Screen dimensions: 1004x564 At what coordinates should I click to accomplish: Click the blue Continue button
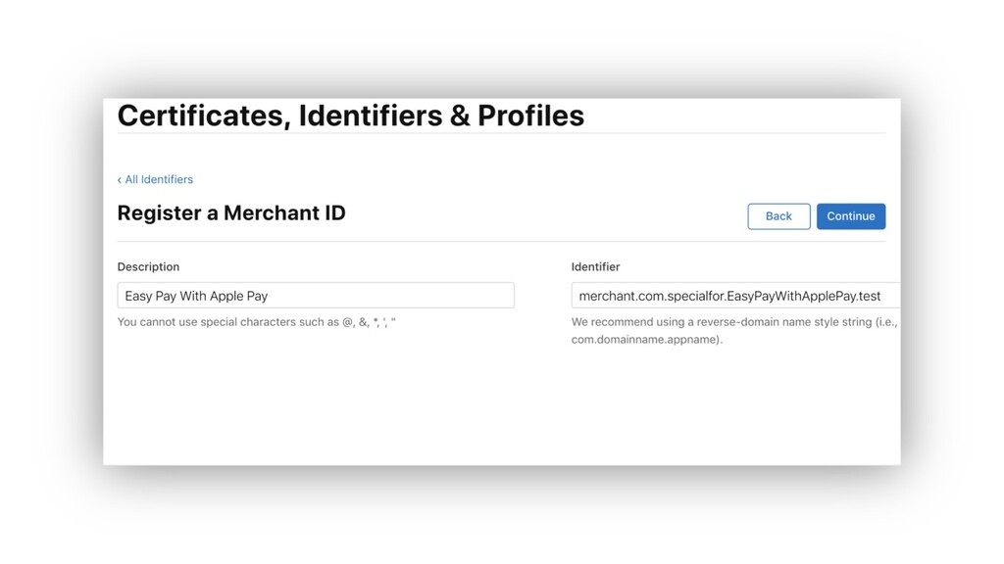(x=851, y=216)
